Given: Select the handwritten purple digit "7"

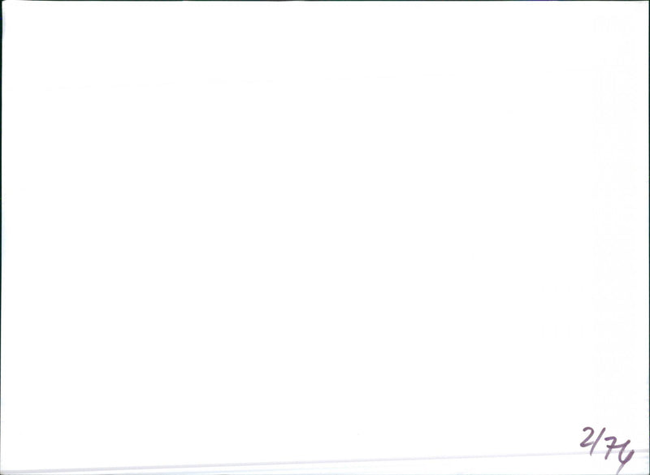Looking at the screenshot, I should (612, 448).
